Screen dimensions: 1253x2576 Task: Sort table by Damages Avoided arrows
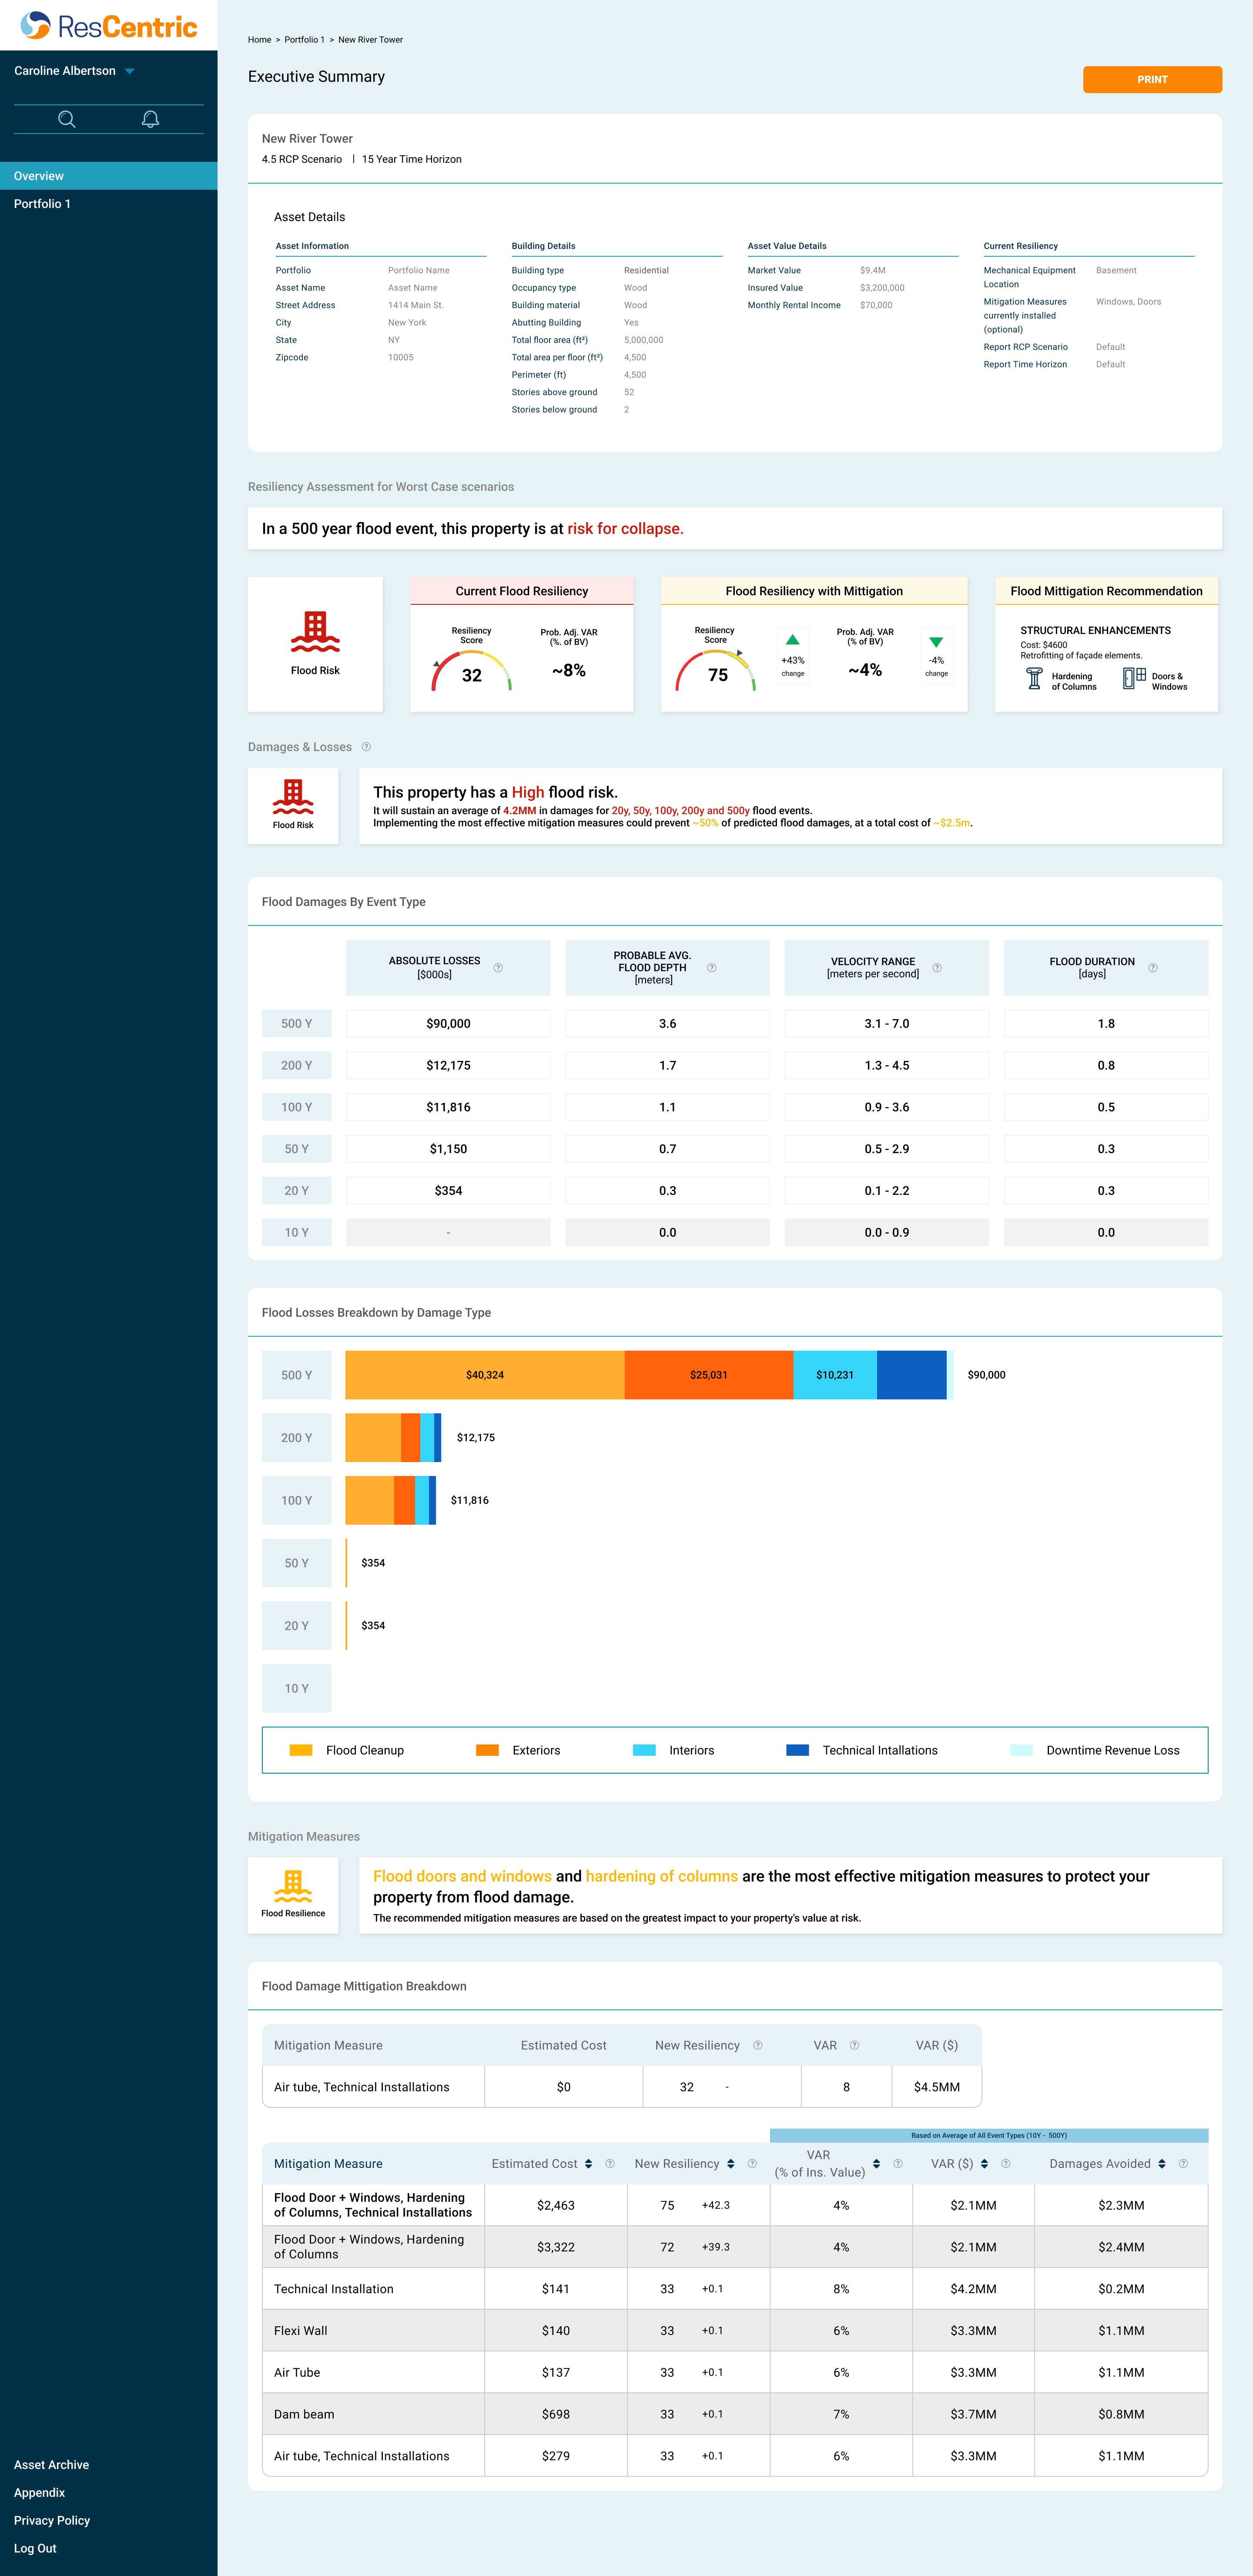(x=1162, y=2164)
